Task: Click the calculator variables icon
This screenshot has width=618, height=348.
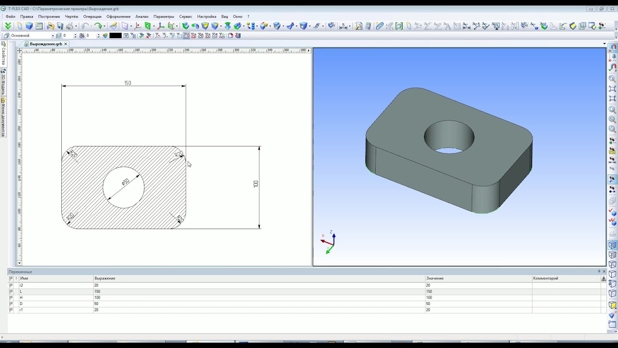Action: (x=368, y=26)
